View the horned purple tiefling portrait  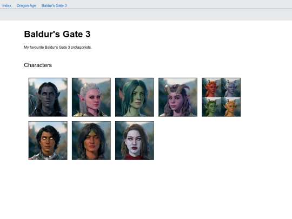point(178,97)
